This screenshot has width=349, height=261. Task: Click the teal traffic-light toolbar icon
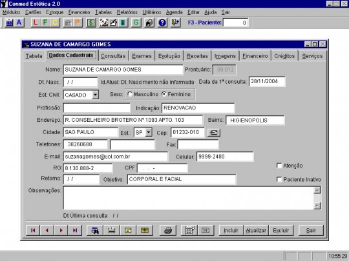point(123,23)
